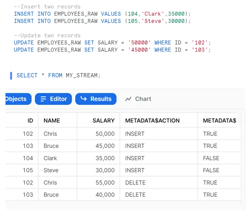Screen dimensions: 247x216
Task: Click the UPDATE statement for ID 103
Action: click(x=112, y=50)
